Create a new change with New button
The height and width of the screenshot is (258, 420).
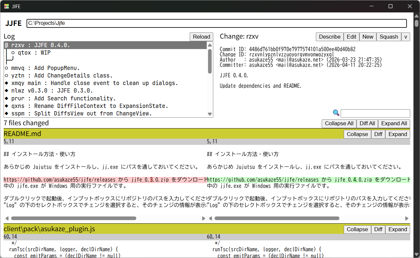[368, 37]
